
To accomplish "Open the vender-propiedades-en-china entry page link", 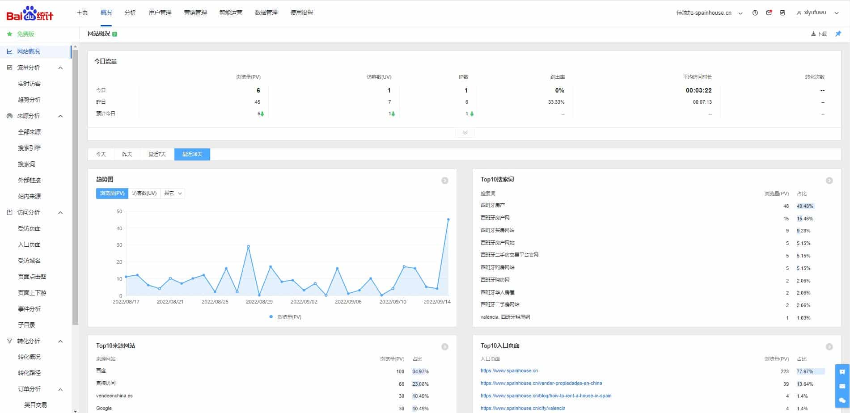I will click(x=541, y=383).
